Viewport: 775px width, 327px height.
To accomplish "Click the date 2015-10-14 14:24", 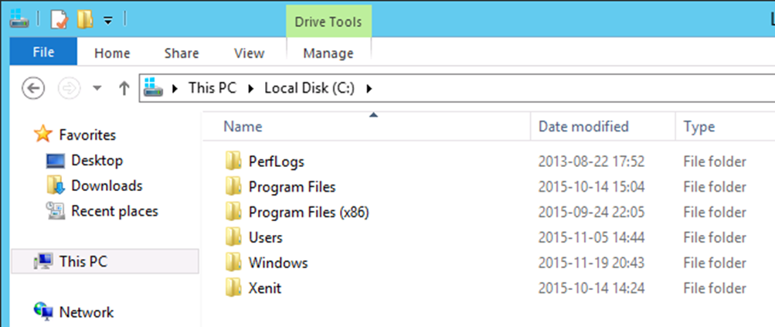I will pyautogui.click(x=591, y=288).
